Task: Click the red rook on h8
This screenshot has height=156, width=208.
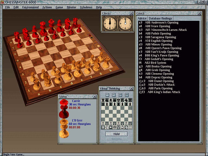Action: (75, 22)
